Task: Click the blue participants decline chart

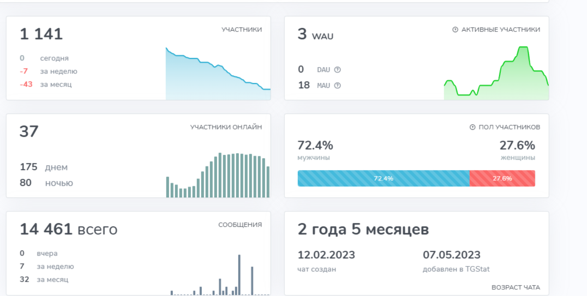Action: click(218, 74)
